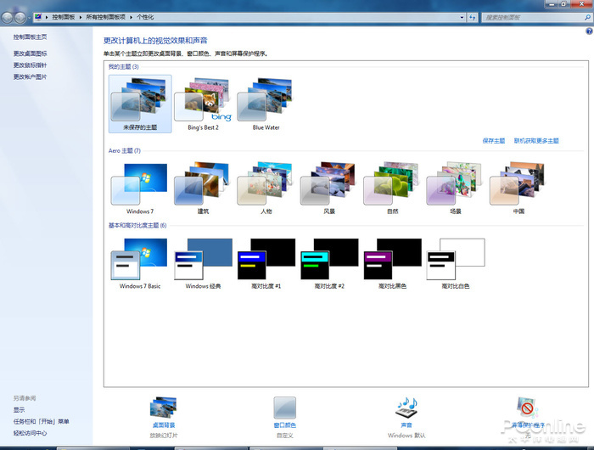Click the help question mark icon
Screen dimensions: 594x450
pyautogui.click(x=589, y=31)
